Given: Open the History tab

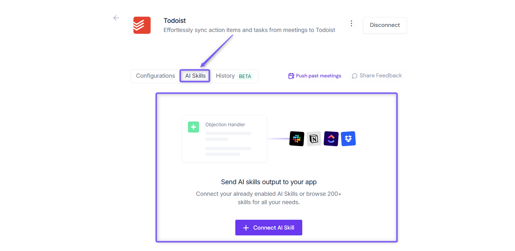Looking at the screenshot, I should [x=225, y=76].
